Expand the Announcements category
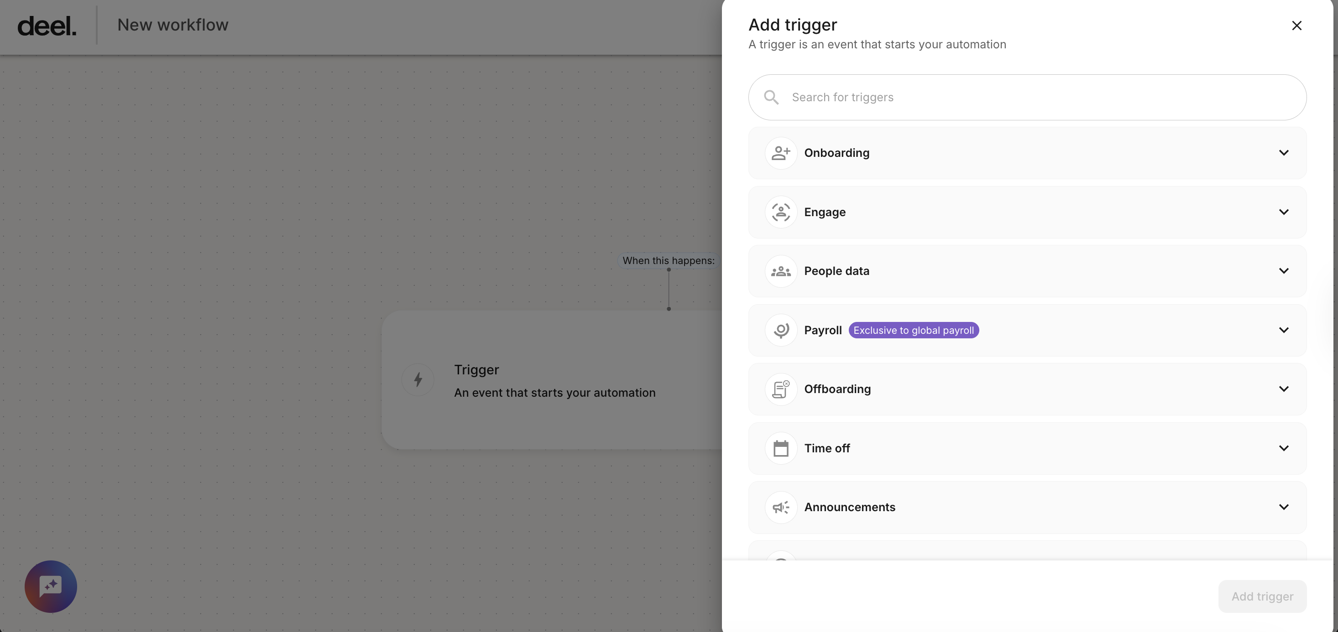 (1284, 507)
